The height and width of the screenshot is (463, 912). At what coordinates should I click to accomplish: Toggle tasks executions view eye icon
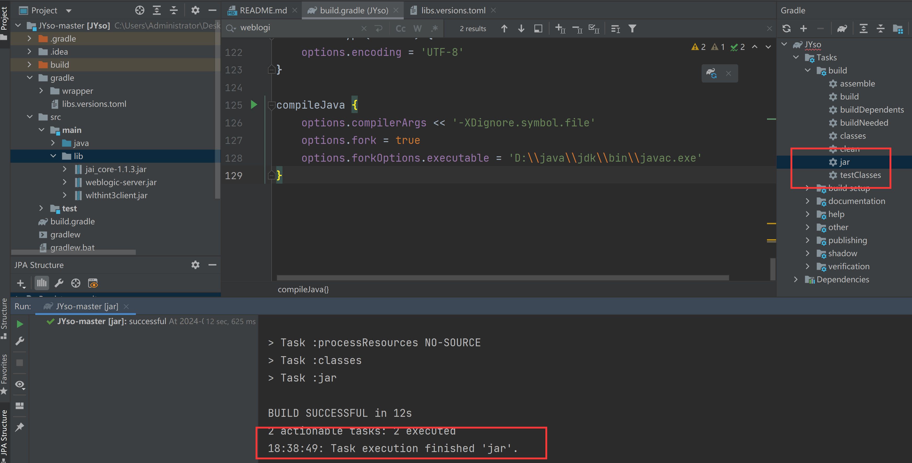pyautogui.click(x=20, y=384)
